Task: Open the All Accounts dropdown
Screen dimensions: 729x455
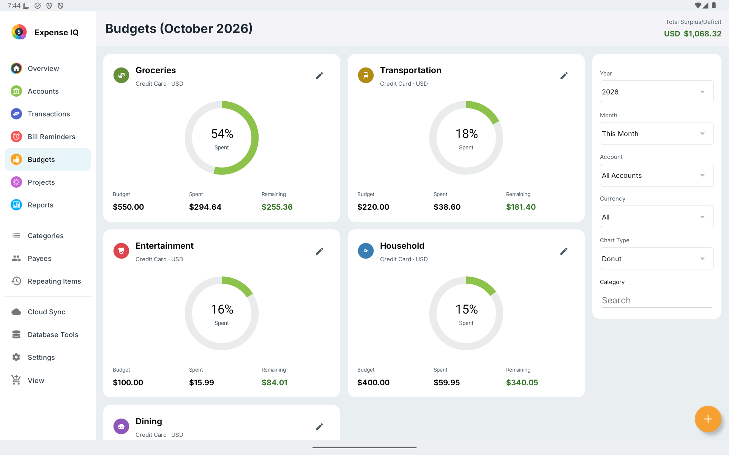Action: coord(656,175)
